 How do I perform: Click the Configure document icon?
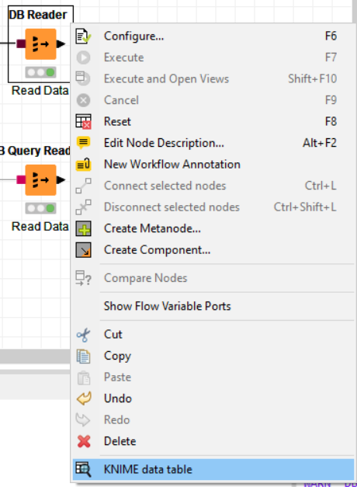coord(83,36)
